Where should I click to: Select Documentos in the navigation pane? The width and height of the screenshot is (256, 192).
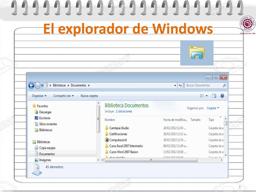(47, 154)
